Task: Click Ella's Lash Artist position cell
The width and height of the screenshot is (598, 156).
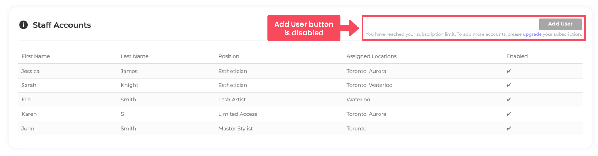Action: tap(232, 100)
